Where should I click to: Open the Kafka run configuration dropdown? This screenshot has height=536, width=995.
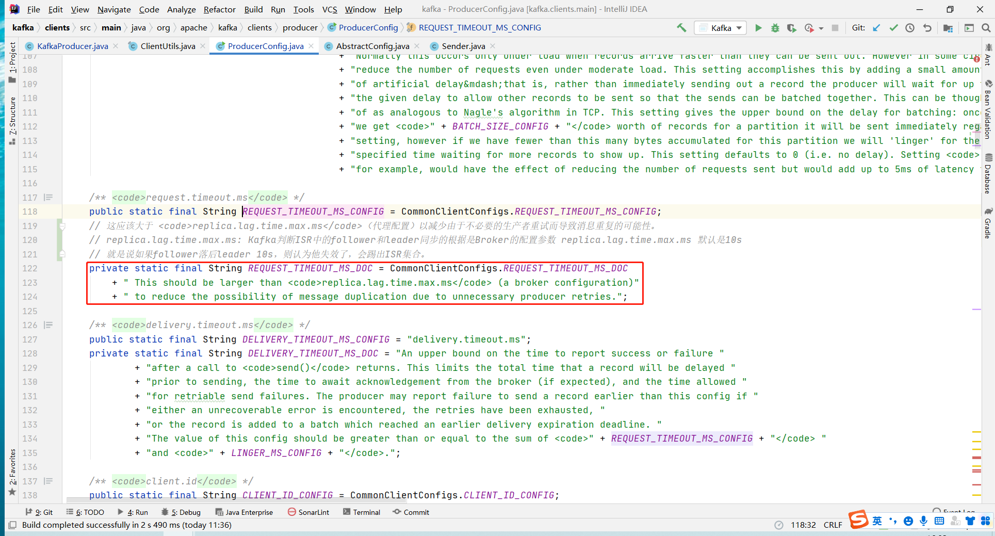pos(721,28)
